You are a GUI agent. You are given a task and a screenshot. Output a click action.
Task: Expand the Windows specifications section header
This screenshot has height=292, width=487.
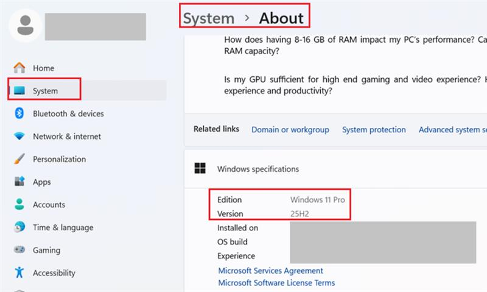point(335,169)
